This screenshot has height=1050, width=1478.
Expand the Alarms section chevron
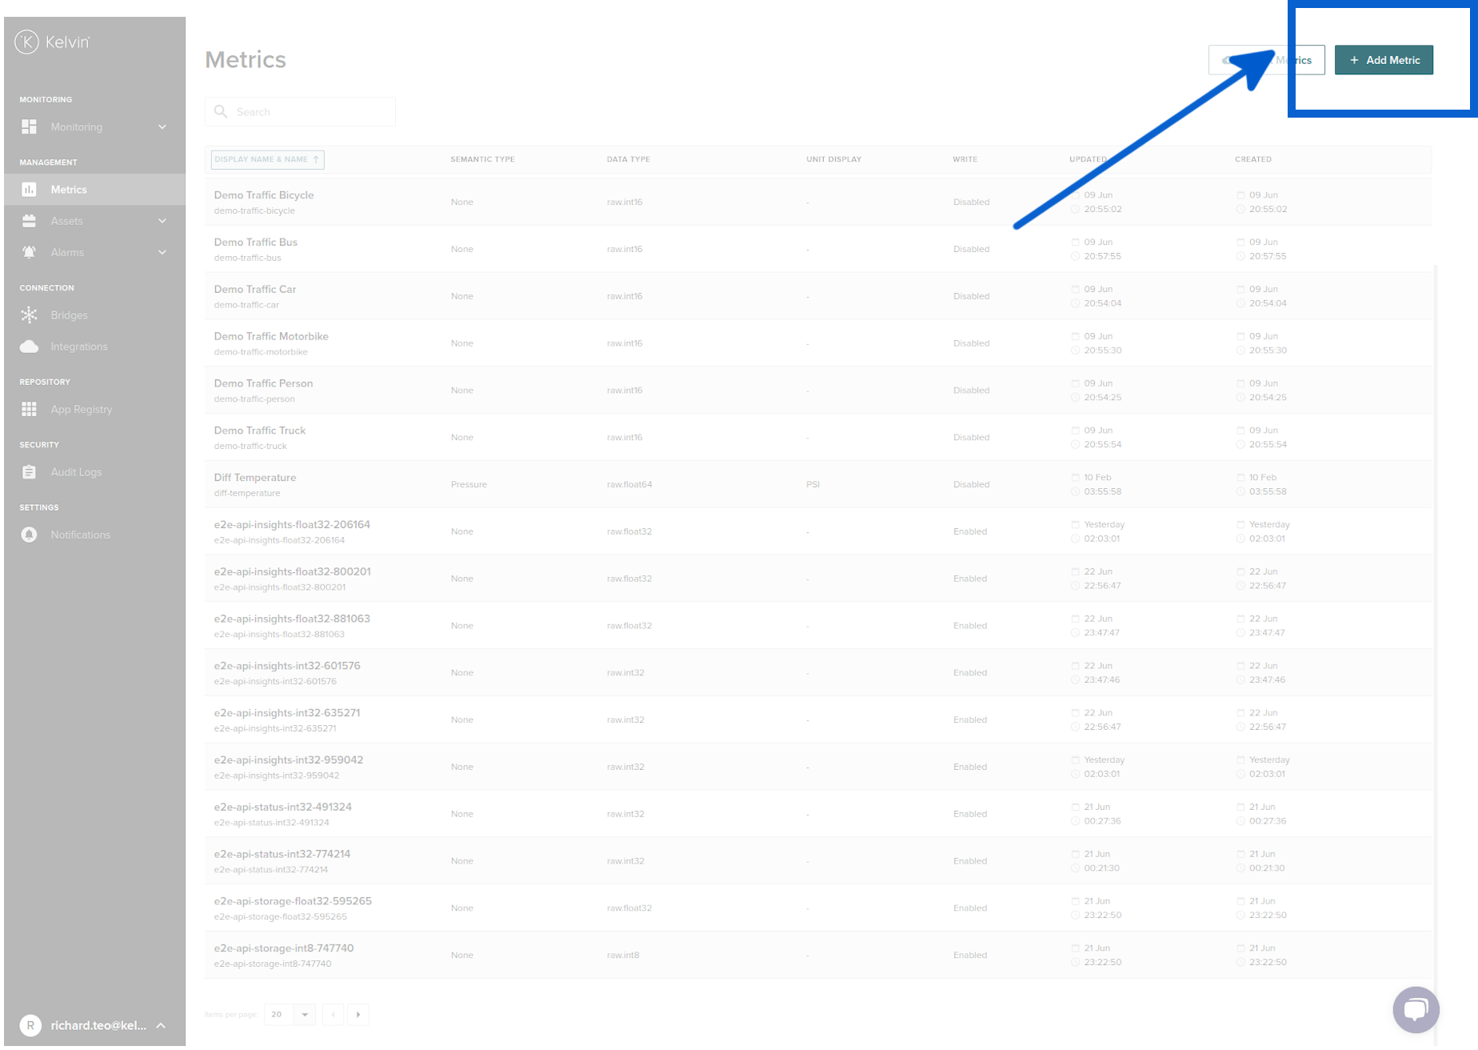(162, 252)
